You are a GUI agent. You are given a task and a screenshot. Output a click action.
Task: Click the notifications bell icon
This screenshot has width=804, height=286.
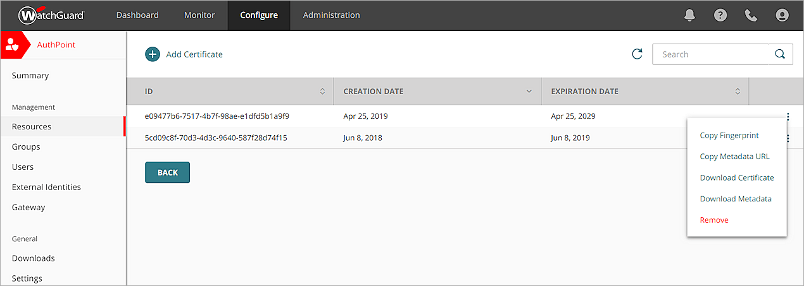pos(689,15)
